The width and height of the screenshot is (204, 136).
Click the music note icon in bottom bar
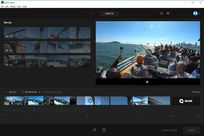[94, 130]
